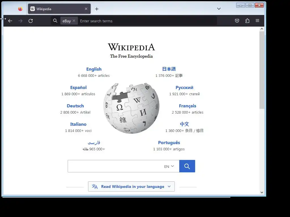Viewport: 290px width, 217px height.
Task: Reload the current page
Action: coord(31,21)
